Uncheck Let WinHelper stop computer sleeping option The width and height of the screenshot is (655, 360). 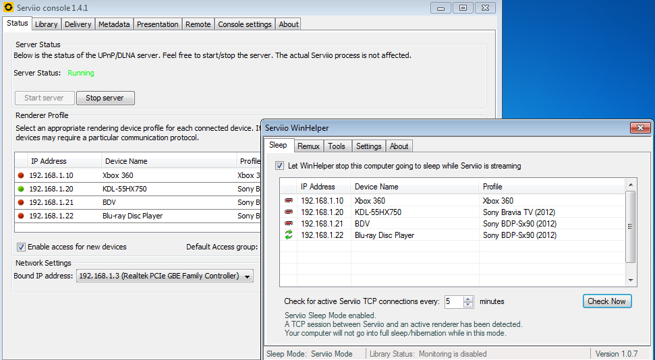click(280, 166)
